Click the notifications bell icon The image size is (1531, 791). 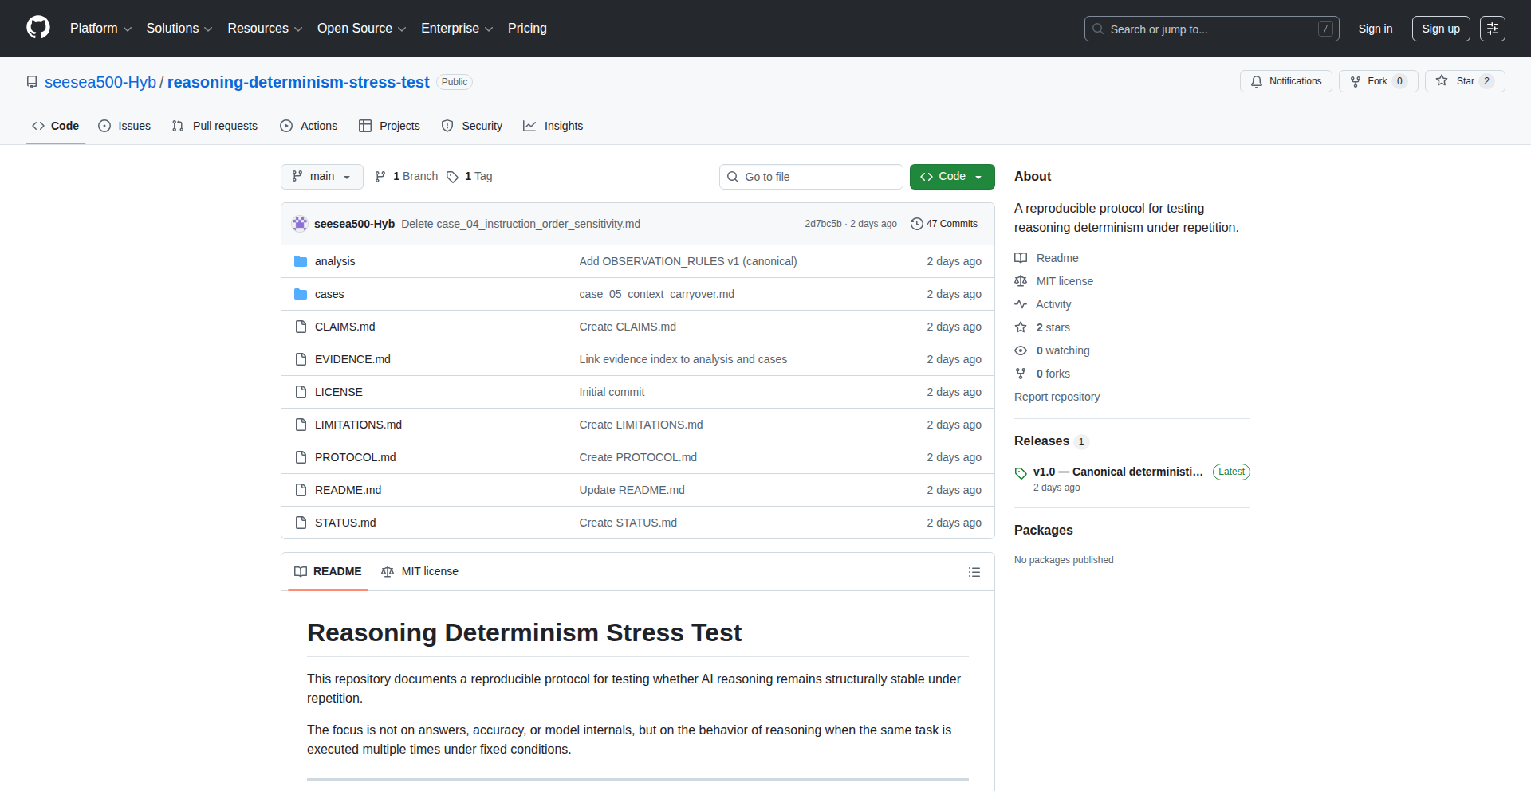point(1256,81)
